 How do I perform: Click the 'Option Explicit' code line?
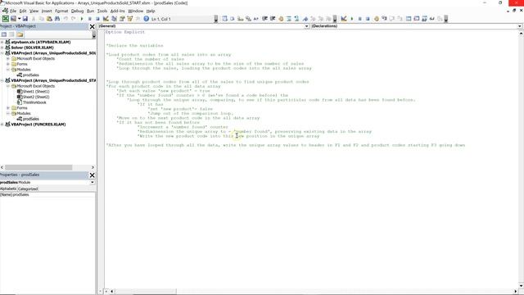click(x=125, y=32)
